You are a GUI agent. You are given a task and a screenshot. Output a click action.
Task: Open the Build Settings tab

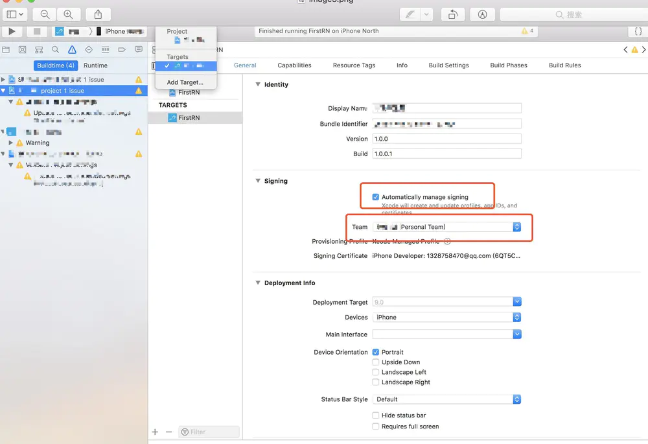coord(449,65)
